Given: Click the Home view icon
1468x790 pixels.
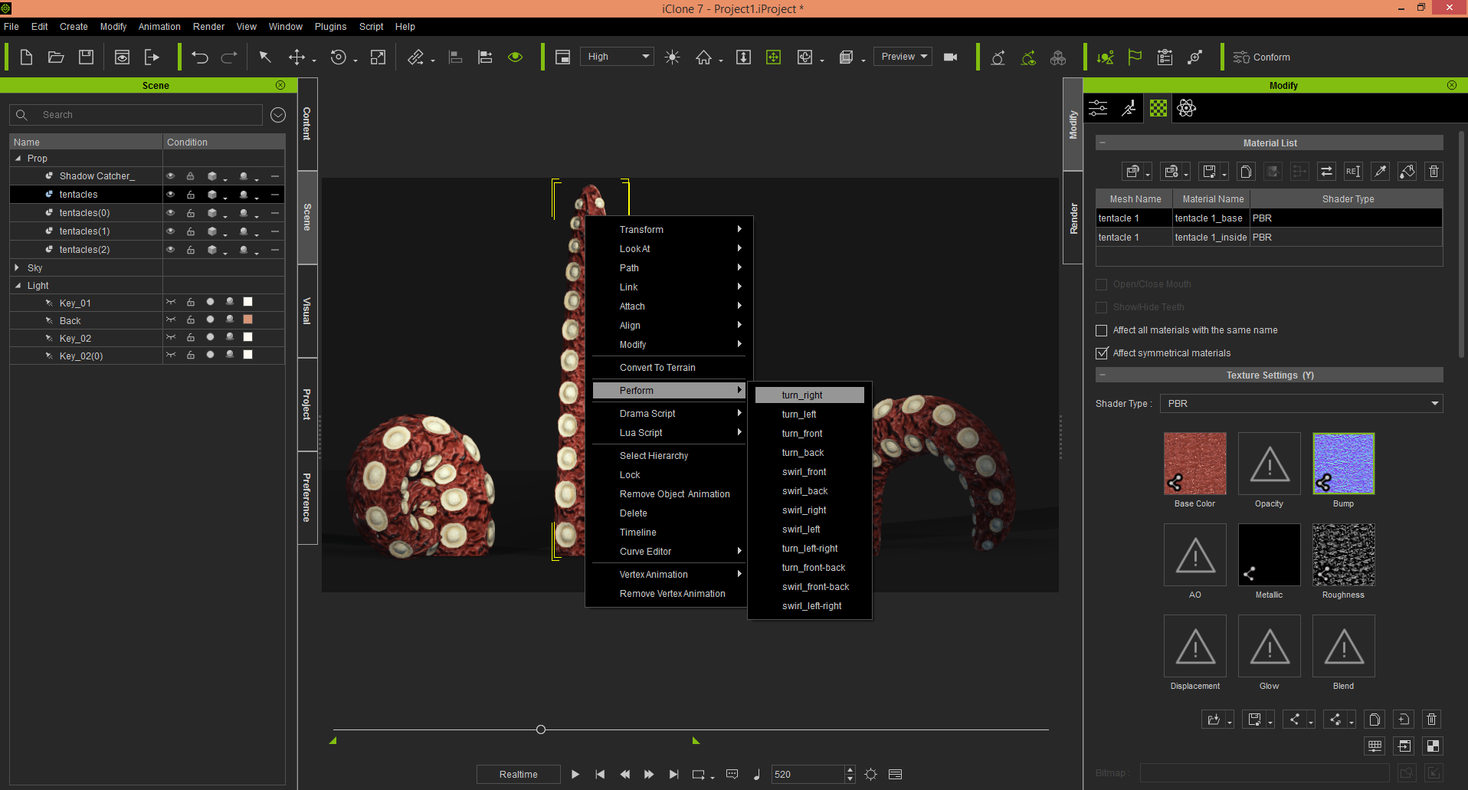Looking at the screenshot, I should (x=703, y=57).
